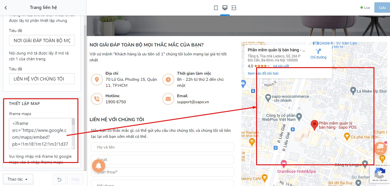The width and height of the screenshot is (390, 186).
Task: Click the red Sapo POS map marker
Action: tap(314, 125)
